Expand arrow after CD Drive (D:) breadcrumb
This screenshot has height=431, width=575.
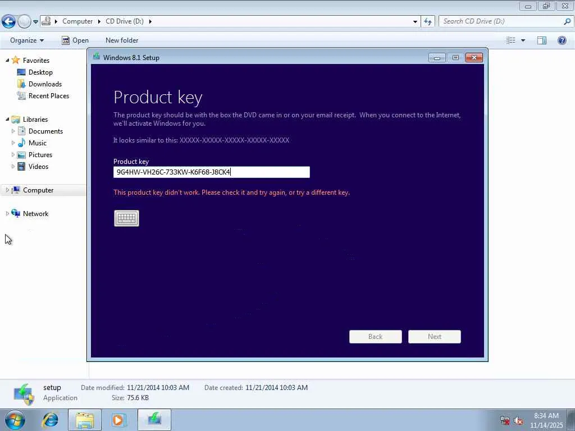[x=150, y=21]
